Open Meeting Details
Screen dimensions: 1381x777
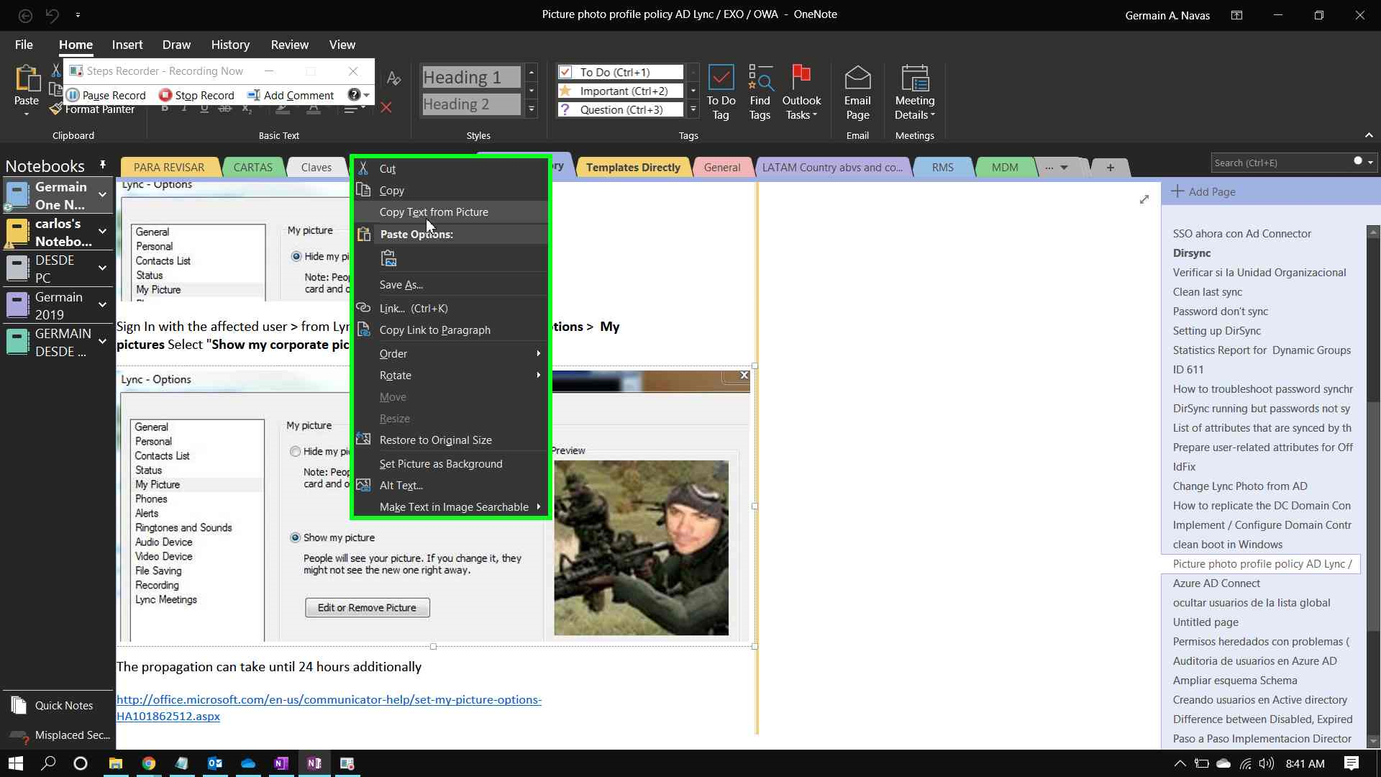[915, 92]
